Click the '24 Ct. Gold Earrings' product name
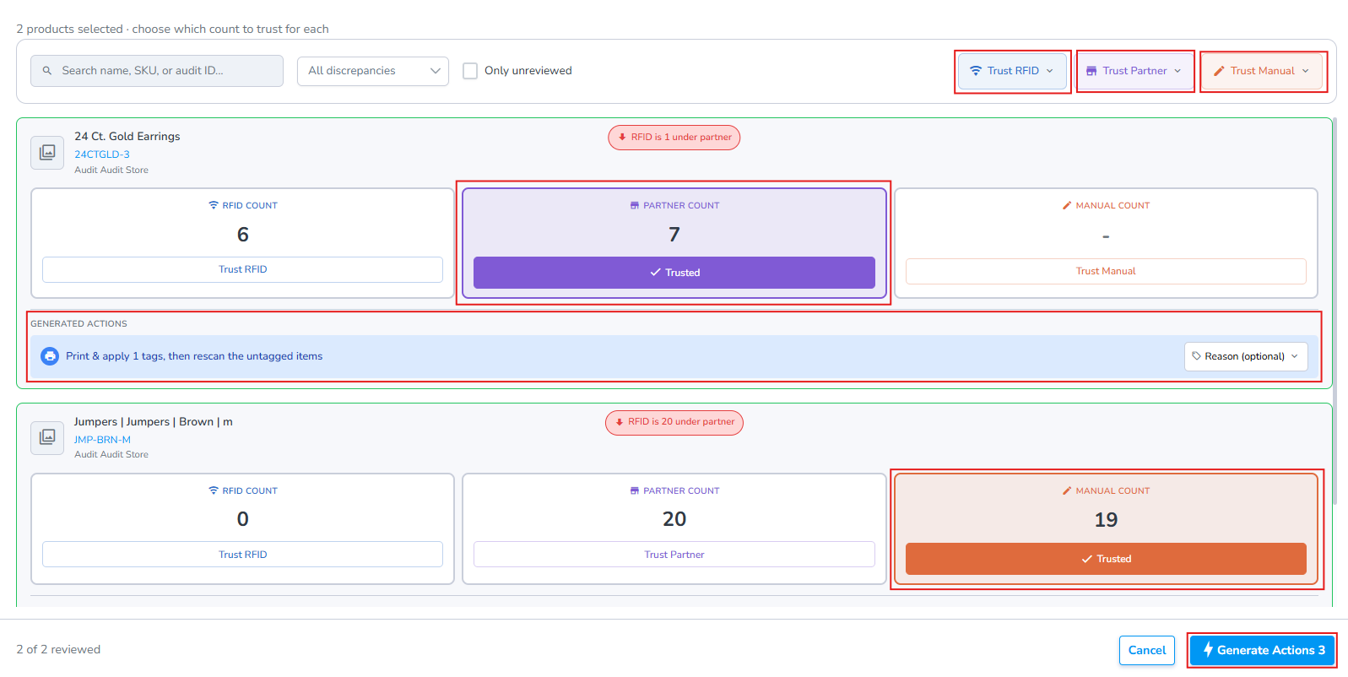Screen dimensions: 1348x677 (x=127, y=136)
